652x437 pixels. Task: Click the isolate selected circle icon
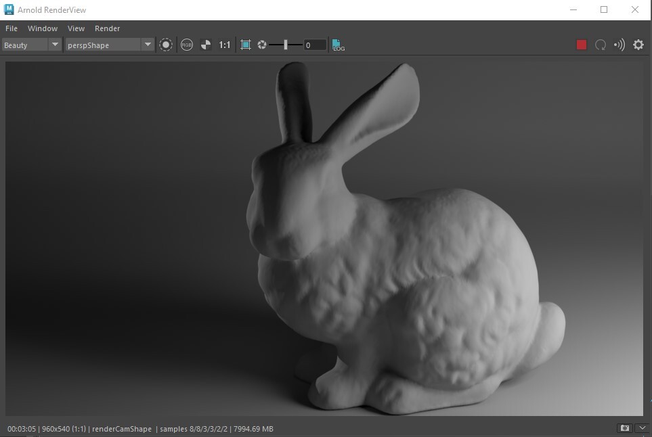click(166, 45)
